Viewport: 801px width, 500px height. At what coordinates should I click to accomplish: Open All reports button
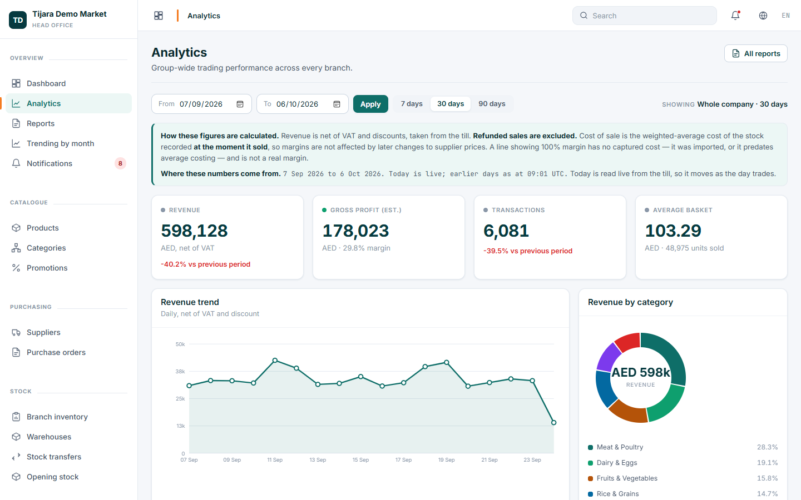tap(756, 53)
